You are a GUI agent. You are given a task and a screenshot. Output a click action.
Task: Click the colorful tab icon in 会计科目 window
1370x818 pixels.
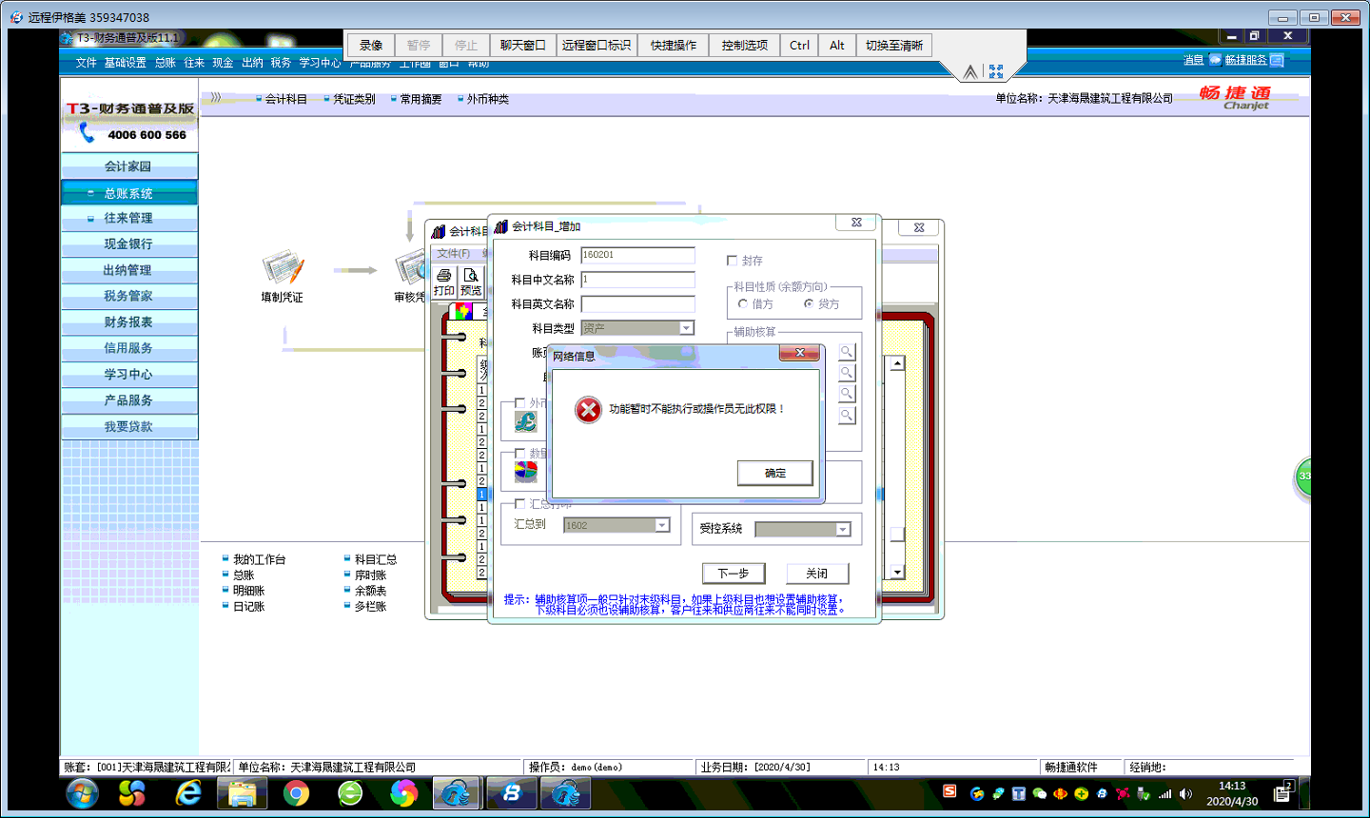(463, 310)
